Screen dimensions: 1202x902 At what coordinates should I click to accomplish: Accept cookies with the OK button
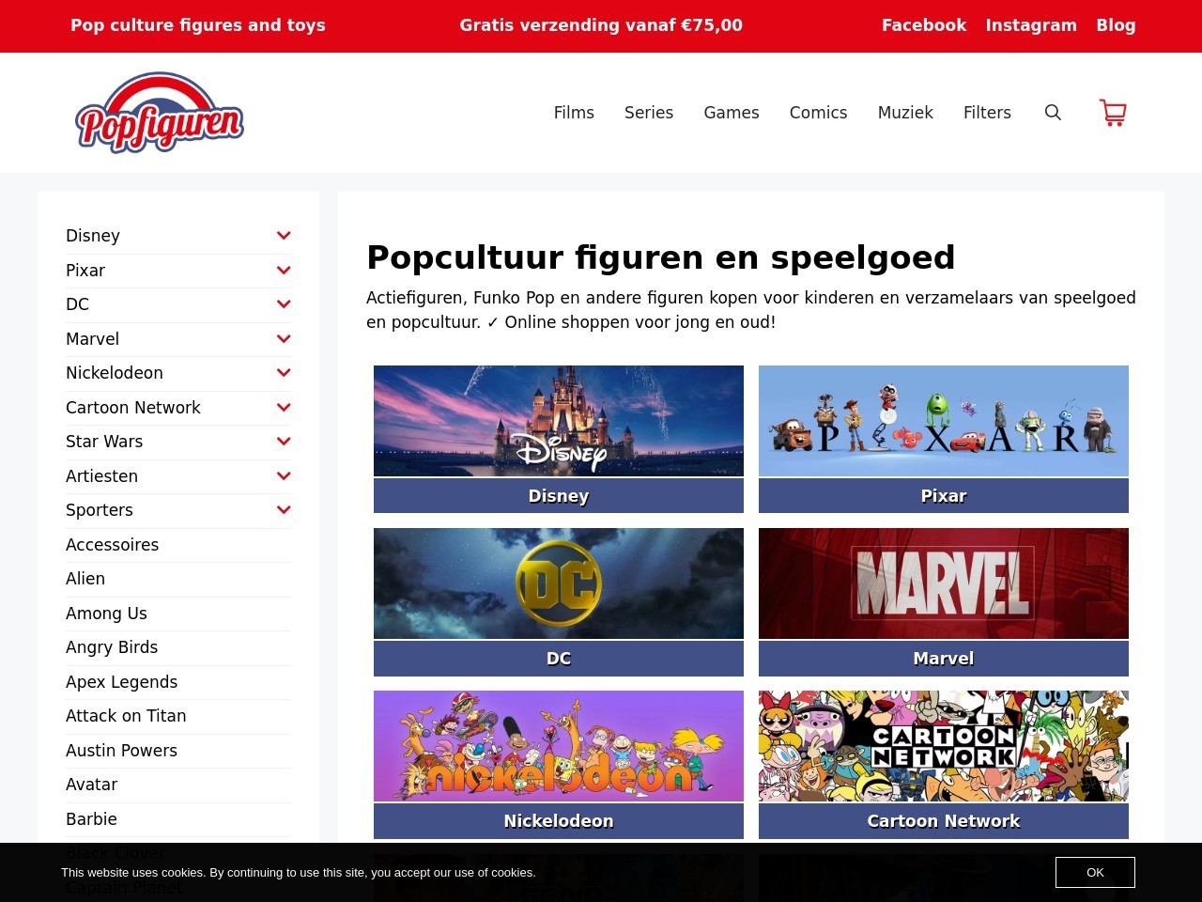coord(1095,873)
